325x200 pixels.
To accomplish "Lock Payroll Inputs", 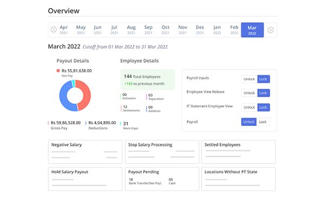I will tap(263, 79).
